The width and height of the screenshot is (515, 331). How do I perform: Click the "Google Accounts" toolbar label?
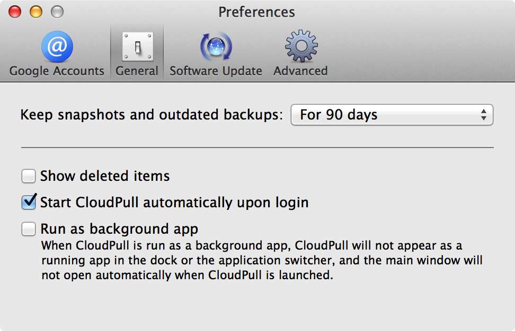click(57, 71)
